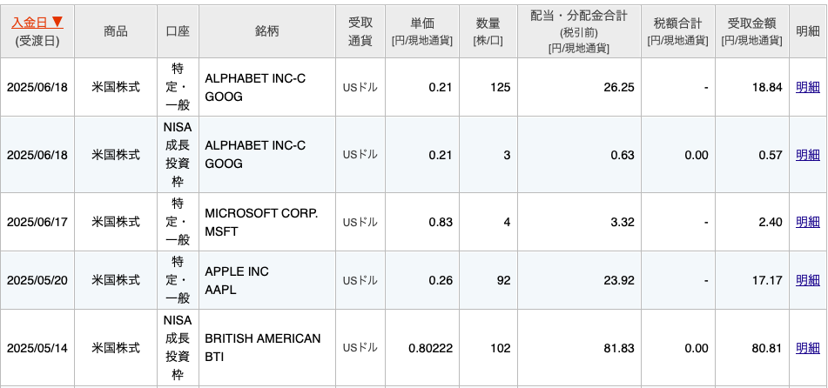This screenshot has width=828, height=388.
Task: Click the 銘柄 column header
Action: 267,31
